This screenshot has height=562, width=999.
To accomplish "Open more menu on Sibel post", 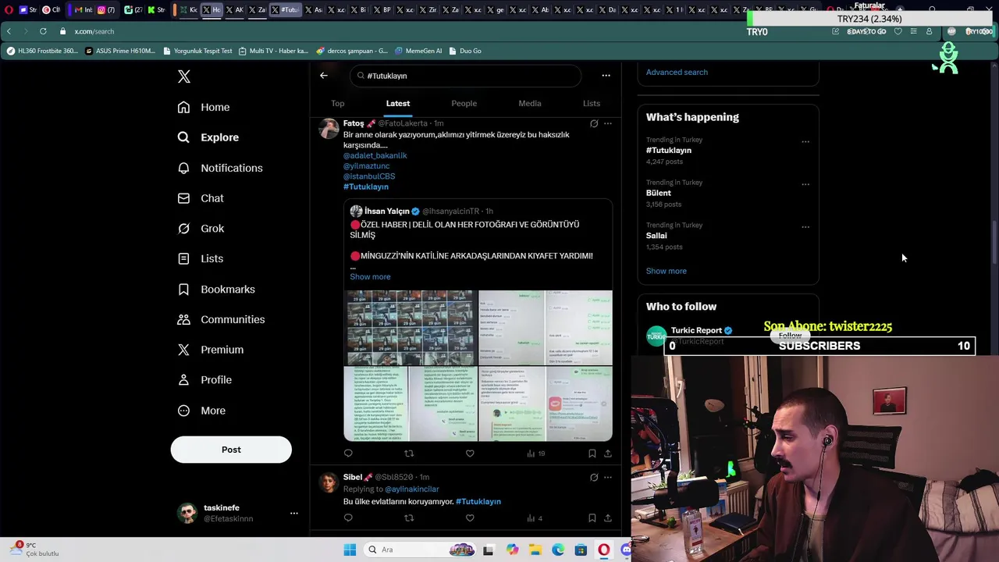I will coord(608,477).
